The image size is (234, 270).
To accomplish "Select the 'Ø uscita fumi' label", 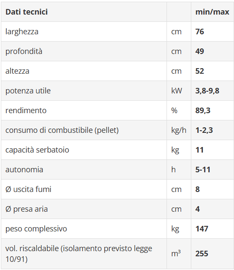I will pyautogui.click(x=28, y=189).
